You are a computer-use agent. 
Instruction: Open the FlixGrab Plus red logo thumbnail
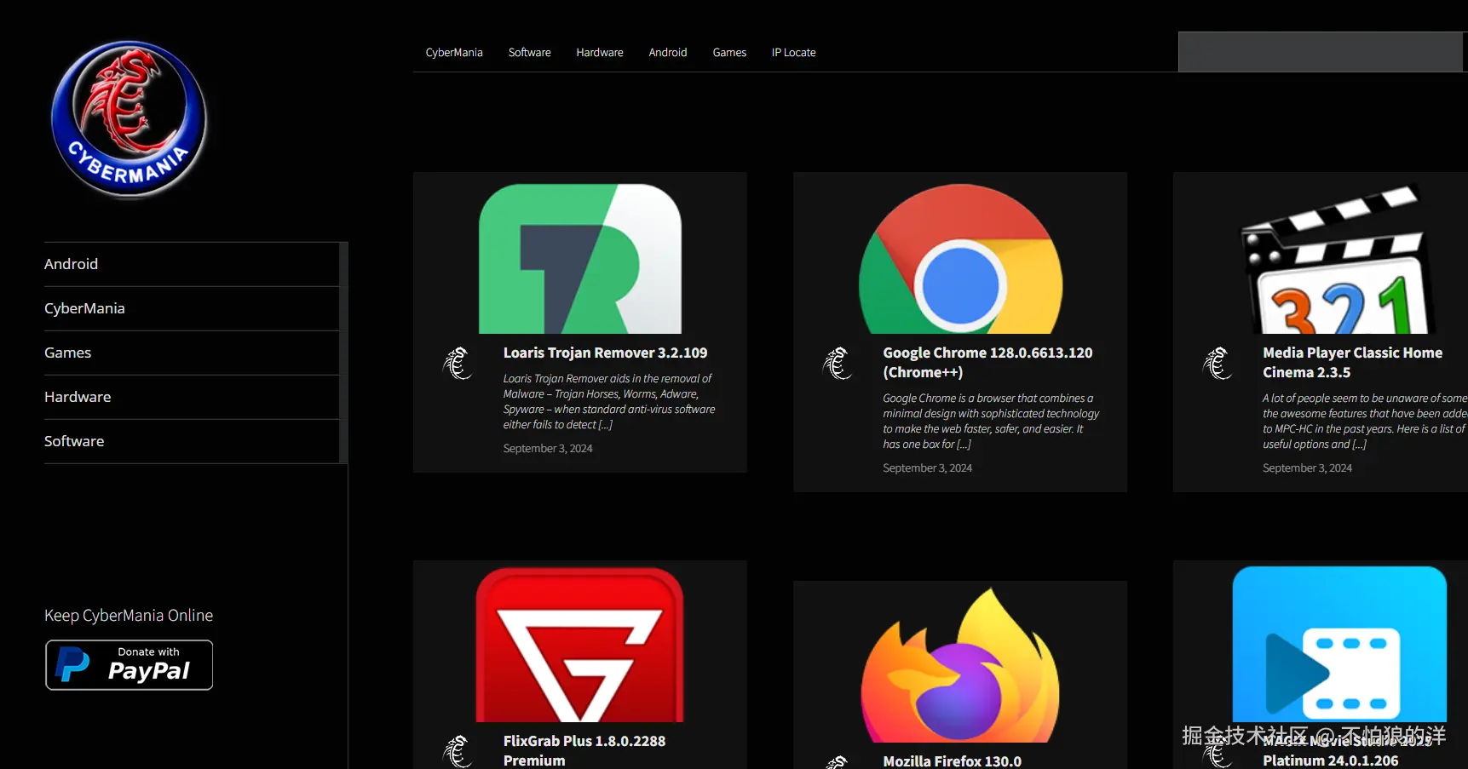[x=580, y=645]
